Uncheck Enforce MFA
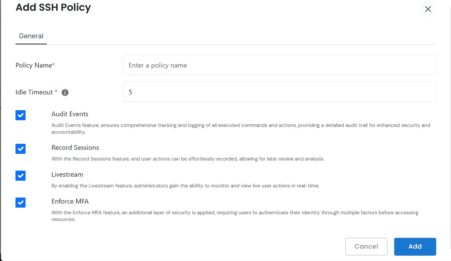Screen dimensions: 451x261 21,203
